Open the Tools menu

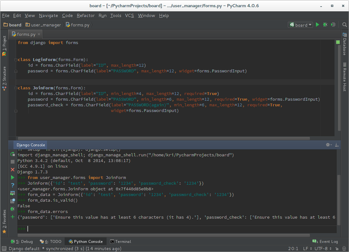(x=116, y=16)
